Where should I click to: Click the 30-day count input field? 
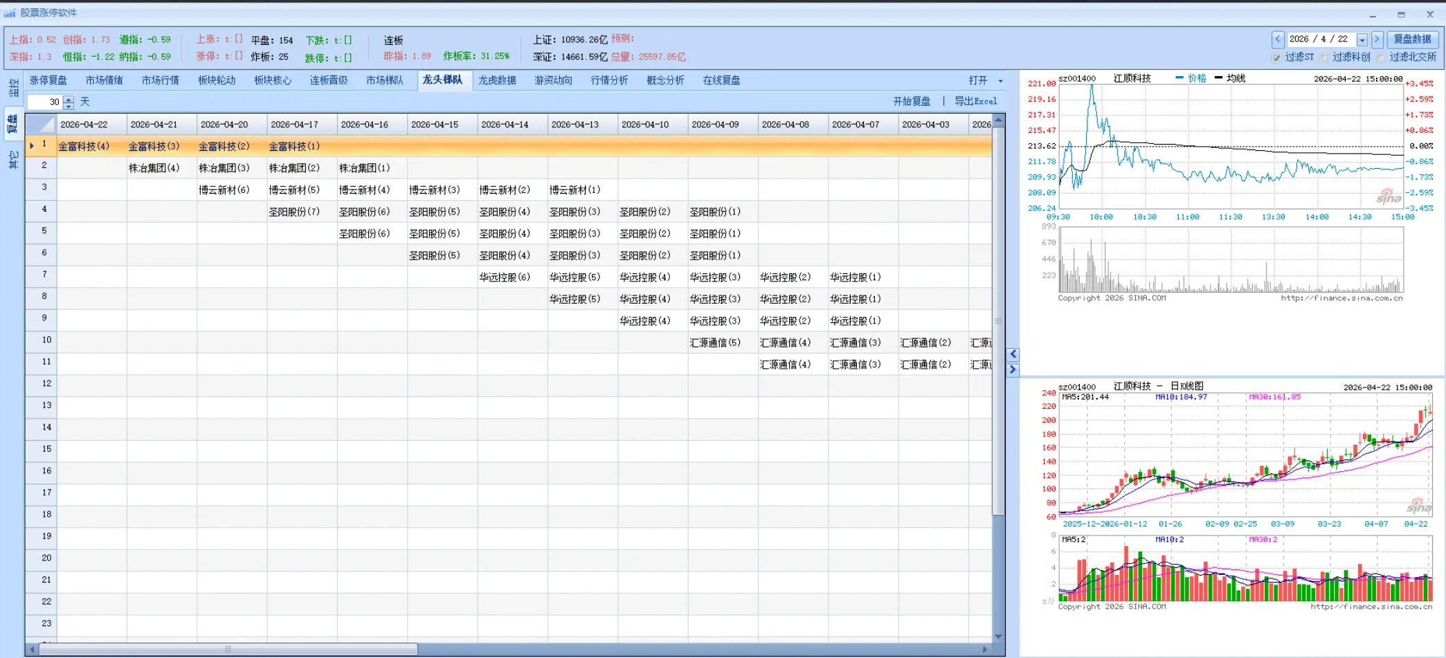click(45, 102)
